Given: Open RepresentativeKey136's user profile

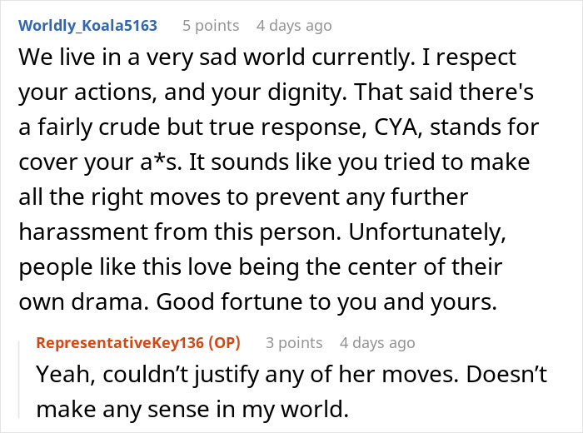Looking at the screenshot, I should (120, 343).
